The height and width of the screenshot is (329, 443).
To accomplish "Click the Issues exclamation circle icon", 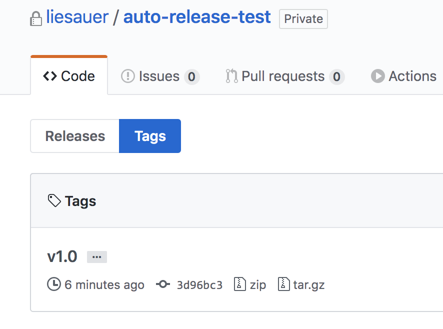I will click(128, 76).
